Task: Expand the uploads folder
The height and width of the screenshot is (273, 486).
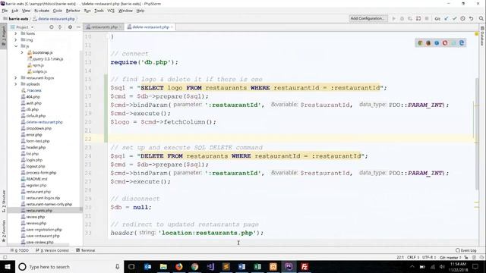Action: pyautogui.click(x=16, y=84)
